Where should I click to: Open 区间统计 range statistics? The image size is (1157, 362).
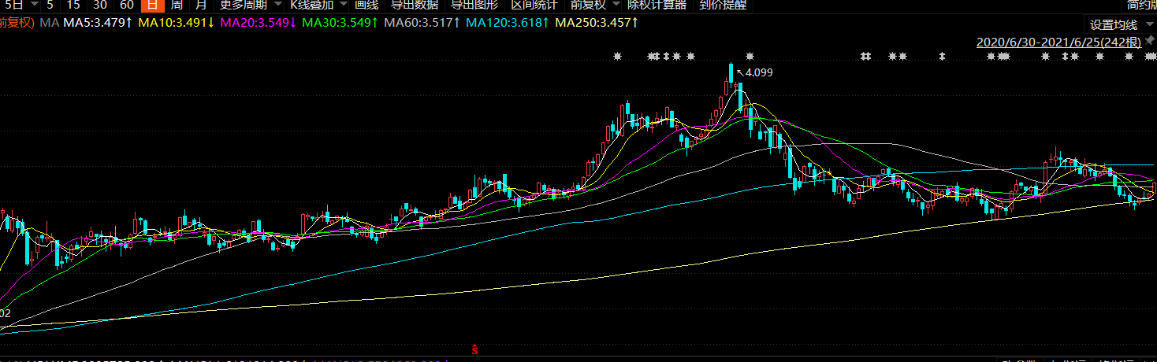pos(534,5)
